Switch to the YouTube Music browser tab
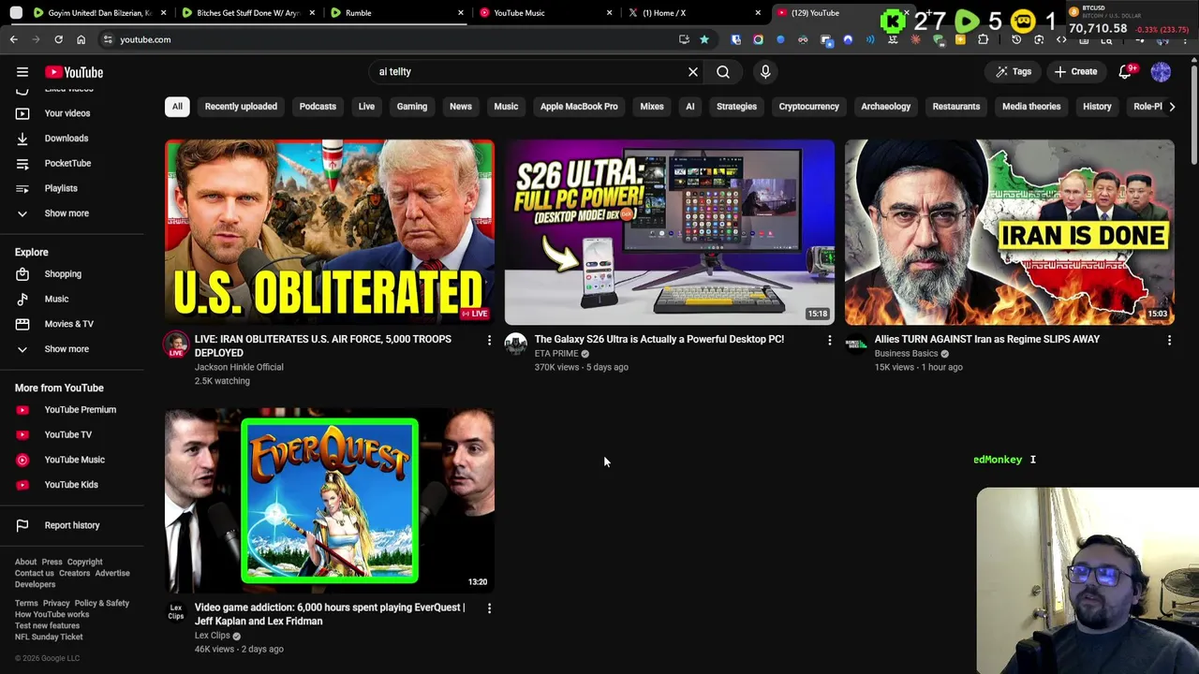This screenshot has height=674, width=1199. [543, 13]
